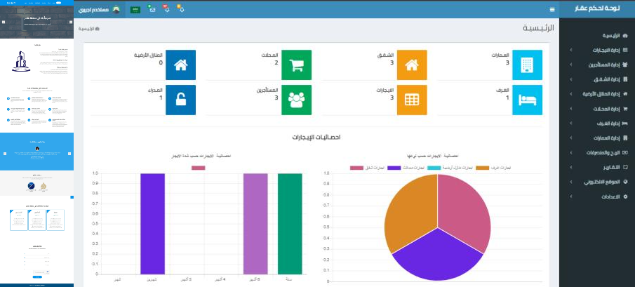Screen dimensions: 635x287
Task: Toggle the purple ايجارات محلات legend swatch
Action: (x=394, y=168)
